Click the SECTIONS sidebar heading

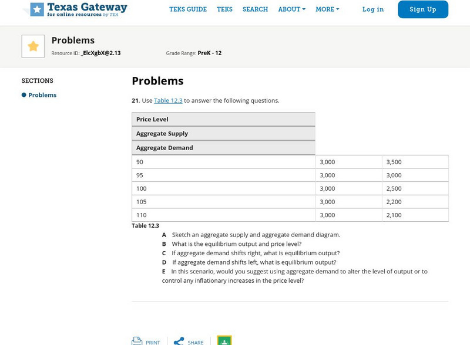pos(38,80)
